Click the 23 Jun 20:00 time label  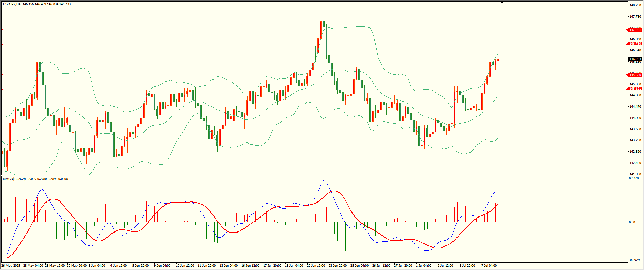338,266
